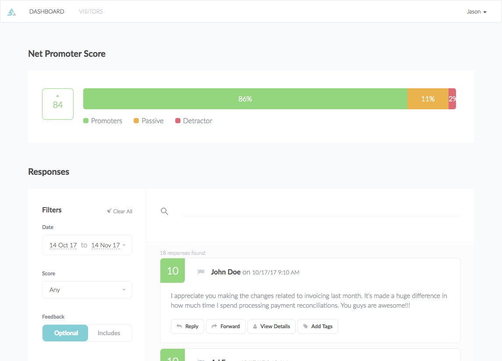Add tags to John Doe's response
The width and height of the screenshot is (502, 361).
pyautogui.click(x=318, y=326)
